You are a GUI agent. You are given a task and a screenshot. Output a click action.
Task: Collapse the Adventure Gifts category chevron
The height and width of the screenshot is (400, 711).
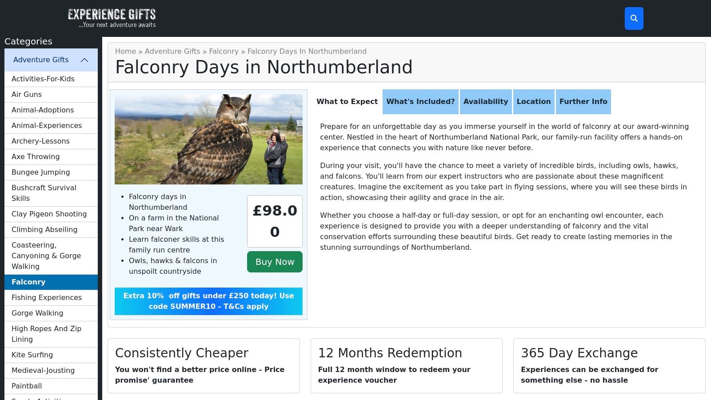[x=84, y=60]
